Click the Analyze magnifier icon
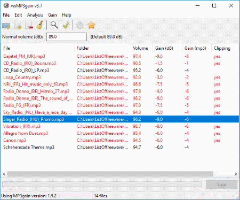 [x=54, y=25]
